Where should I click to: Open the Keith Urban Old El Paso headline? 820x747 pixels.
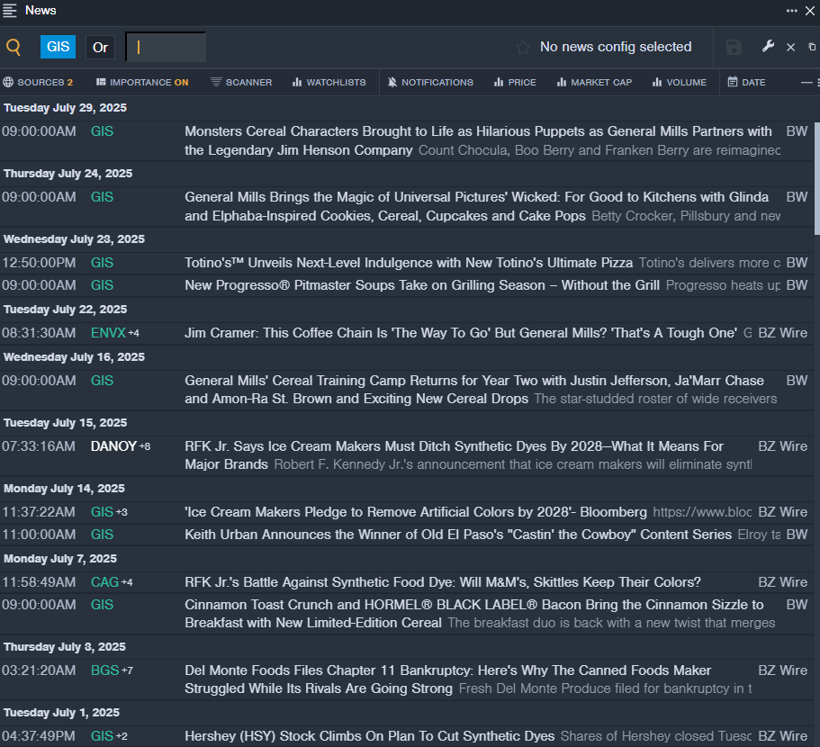[x=458, y=535]
